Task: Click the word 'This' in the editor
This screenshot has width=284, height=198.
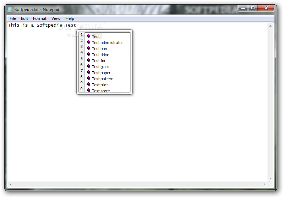Action: point(14,25)
